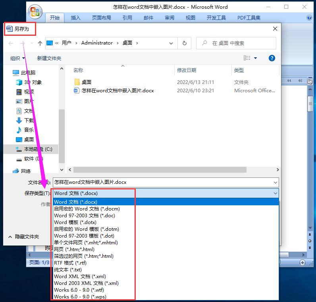Screen dimensions: 316x302
Task: Click the Save As dialog help icon
Action: (272, 58)
